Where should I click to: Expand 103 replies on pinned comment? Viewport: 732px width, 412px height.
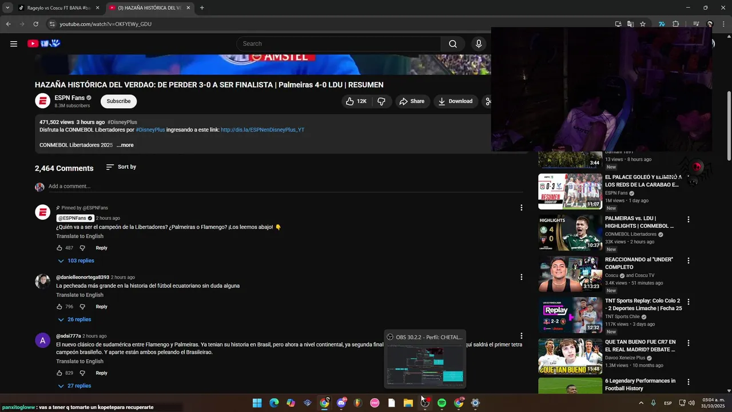(76, 261)
